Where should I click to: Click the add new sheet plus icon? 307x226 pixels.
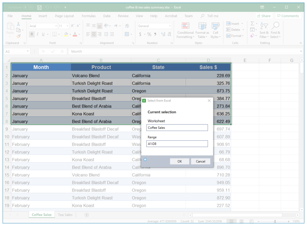(x=87, y=215)
